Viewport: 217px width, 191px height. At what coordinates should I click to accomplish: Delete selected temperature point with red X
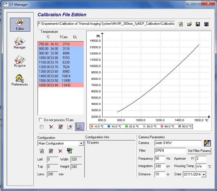pos(51,127)
